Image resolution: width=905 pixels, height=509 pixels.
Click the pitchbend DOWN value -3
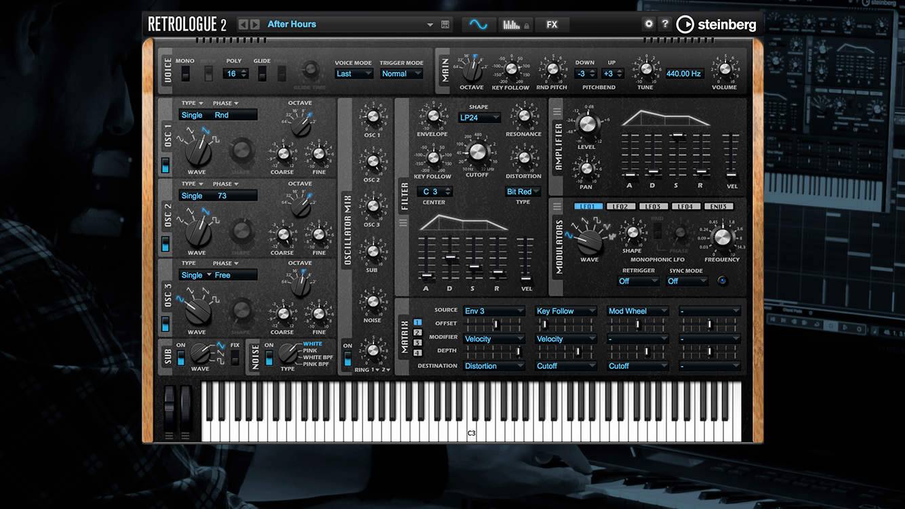[x=585, y=73]
